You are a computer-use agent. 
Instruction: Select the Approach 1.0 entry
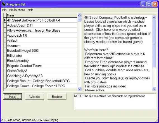pos(42,36)
